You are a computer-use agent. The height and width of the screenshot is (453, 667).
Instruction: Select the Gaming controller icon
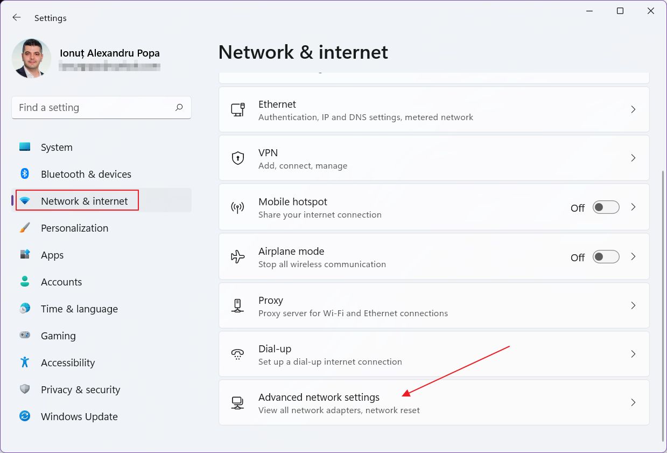point(25,336)
